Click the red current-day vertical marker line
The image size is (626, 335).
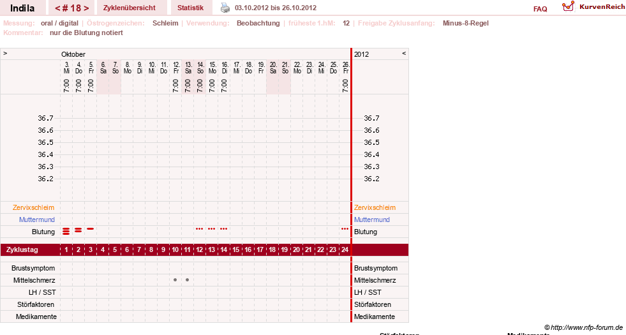tap(352, 185)
